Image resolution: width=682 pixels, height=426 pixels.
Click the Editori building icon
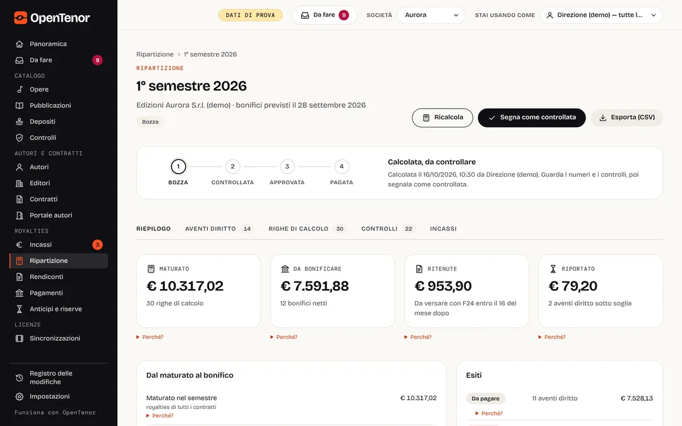pyautogui.click(x=19, y=183)
